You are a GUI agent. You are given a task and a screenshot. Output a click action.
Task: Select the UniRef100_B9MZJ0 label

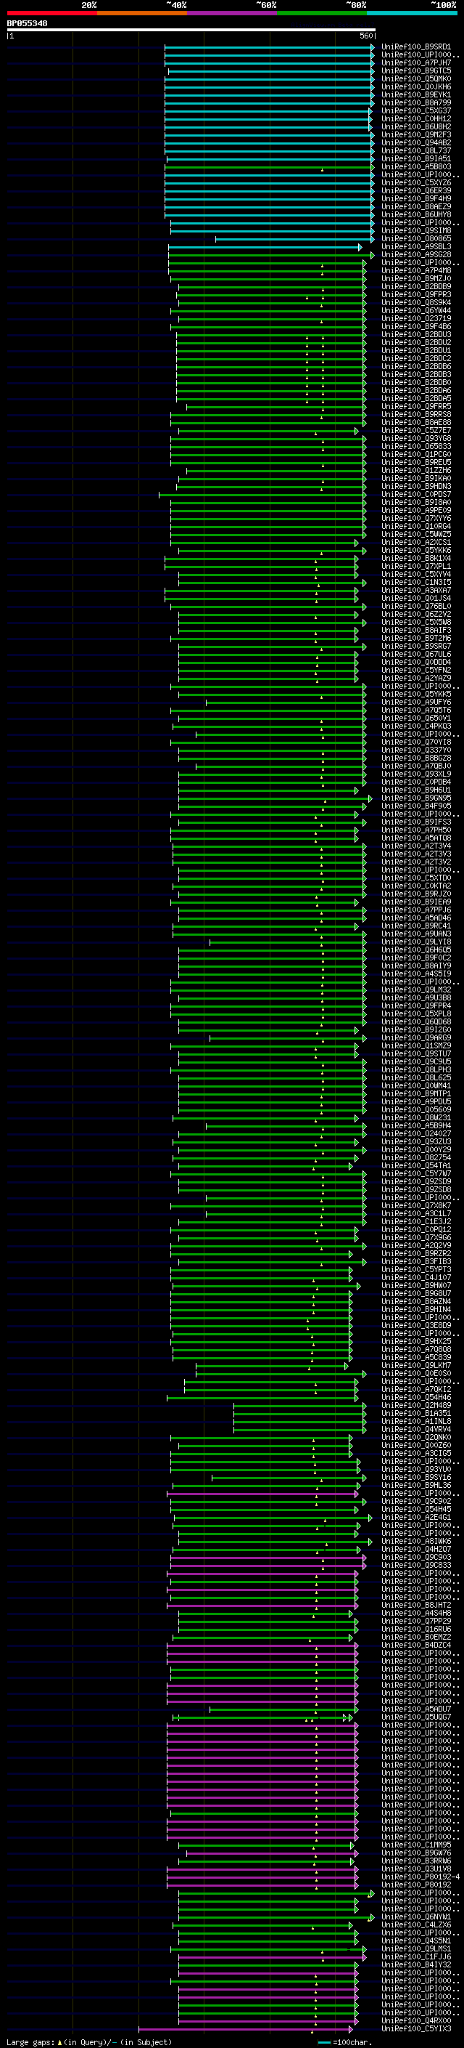point(416,278)
